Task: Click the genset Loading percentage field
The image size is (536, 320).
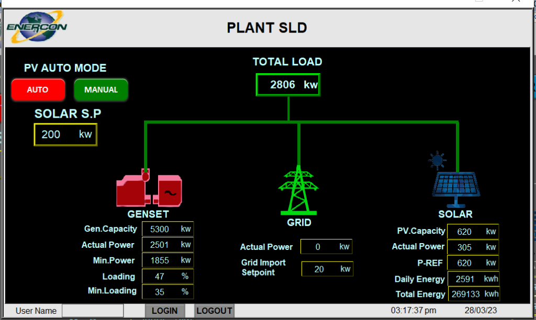Action: tap(167, 276)
